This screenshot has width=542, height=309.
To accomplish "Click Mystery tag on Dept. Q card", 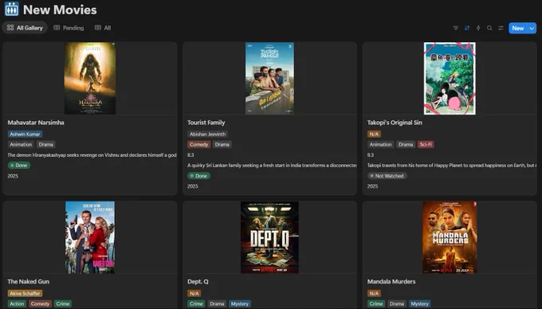I will click(240, 303).
